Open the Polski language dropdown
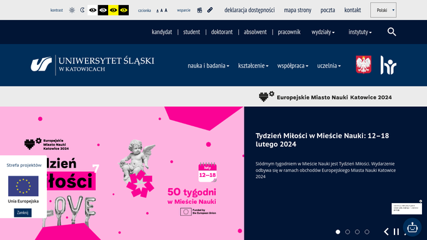Screen dimensions: 427x240 pyautogui.click(x=383, y=10)
